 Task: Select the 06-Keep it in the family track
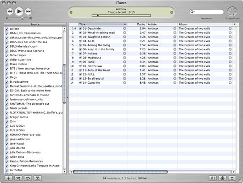[152, 49]
